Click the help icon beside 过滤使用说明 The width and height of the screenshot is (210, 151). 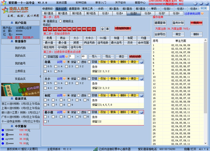202,13
